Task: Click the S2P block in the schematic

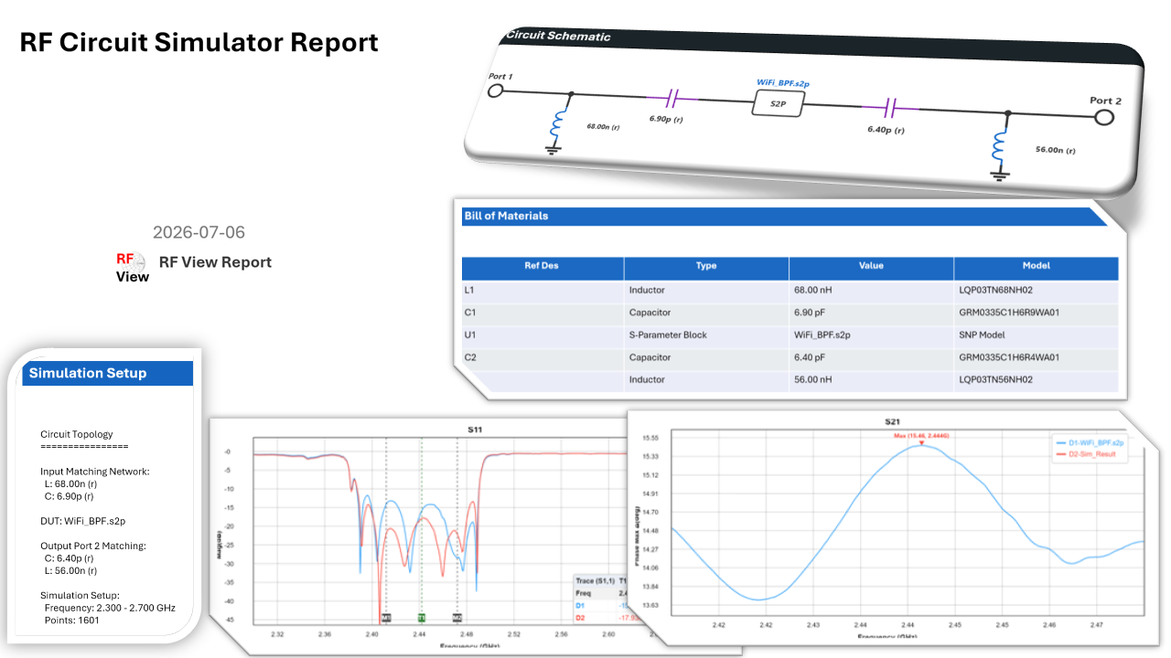Action: [x=778, y=104]
